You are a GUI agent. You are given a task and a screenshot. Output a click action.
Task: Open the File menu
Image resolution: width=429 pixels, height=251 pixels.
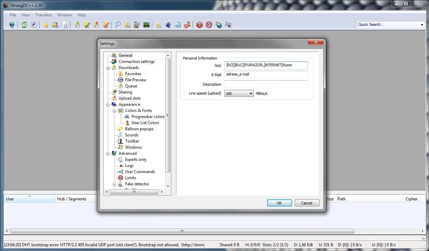click(x=13, y=15)
